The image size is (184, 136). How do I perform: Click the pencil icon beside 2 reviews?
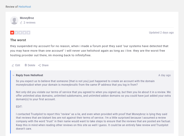pyautogui.click(x=21, y=23)
